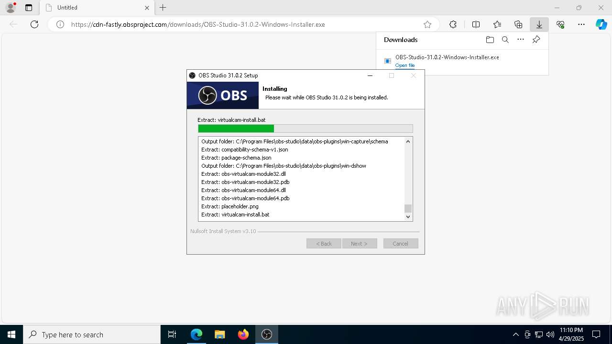Select log line package-schema.json
Image resolution: width=612 pixels, height=344 pixels.
[236, 158]
